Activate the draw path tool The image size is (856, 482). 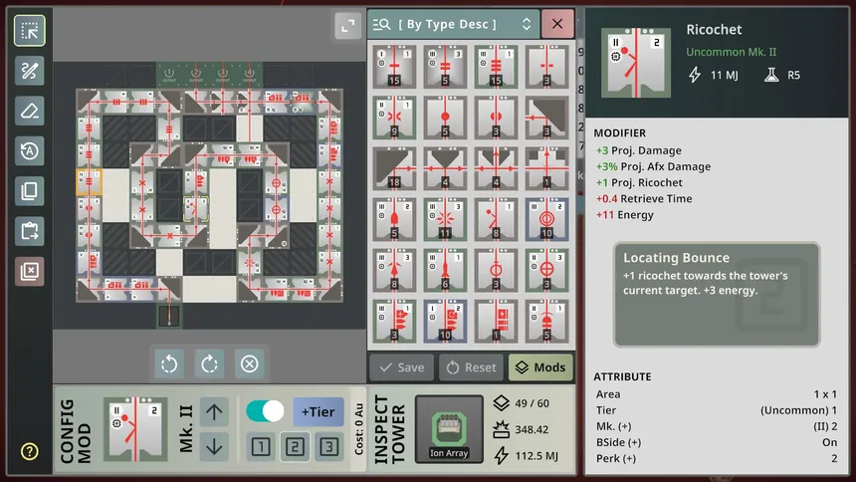click(x=29, y=71)
